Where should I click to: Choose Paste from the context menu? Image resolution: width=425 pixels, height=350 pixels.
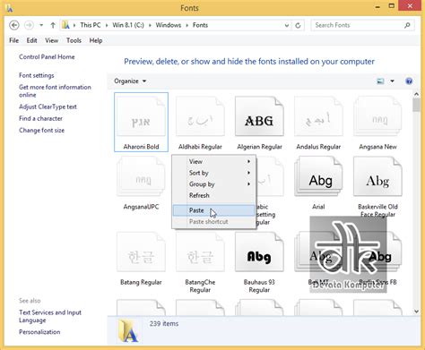214,210
